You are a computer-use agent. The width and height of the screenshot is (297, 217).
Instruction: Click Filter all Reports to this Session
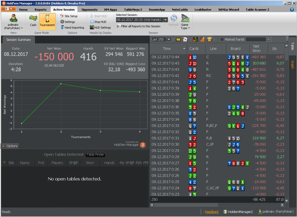click(x=139, y=26)
